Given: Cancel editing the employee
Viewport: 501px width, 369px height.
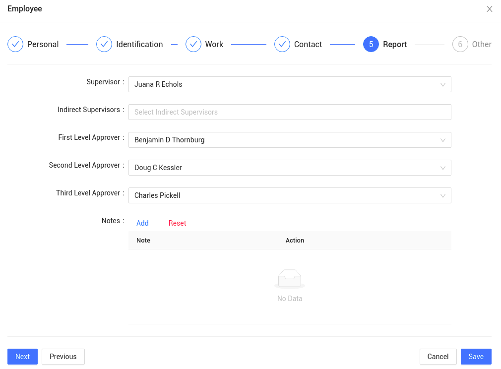Looking at the screenshot, I should (438, 356).
